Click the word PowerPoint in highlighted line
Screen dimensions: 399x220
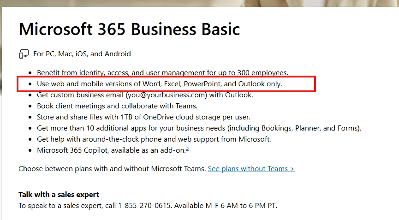point(203,84)
